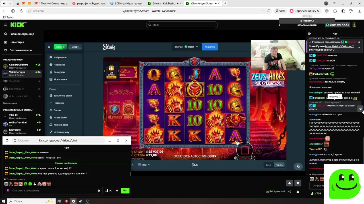Open Stake support headset icon

tap(298, 166)
